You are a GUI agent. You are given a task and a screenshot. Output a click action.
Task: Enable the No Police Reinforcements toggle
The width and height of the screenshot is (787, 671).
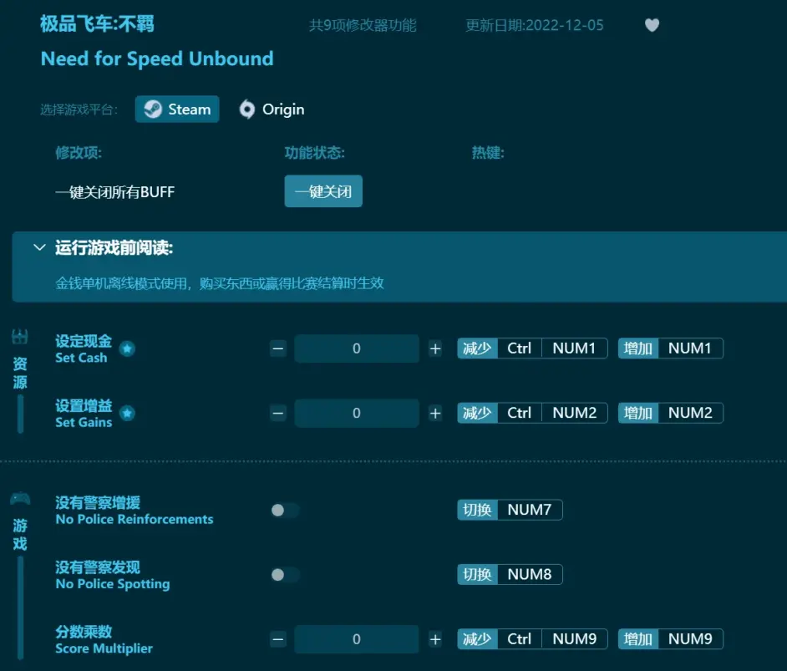[x=284, y=510]
